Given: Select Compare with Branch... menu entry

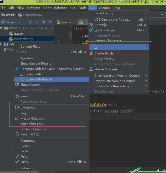Looking at the screenshot, I should pyautogui.click(x=52, y=79).
